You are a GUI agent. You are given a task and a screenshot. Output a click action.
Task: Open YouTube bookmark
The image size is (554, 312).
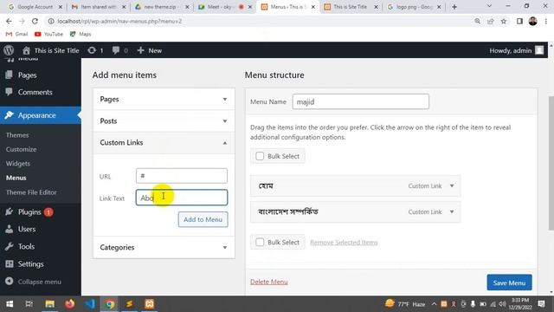coord(48,34)
